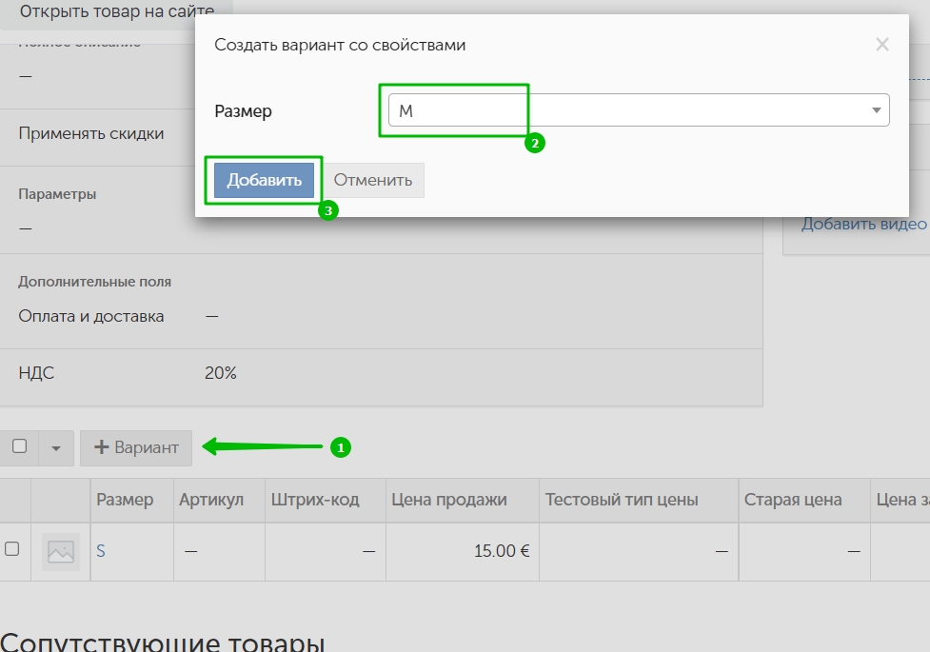Click the Открыть товар на сайте button
The image size is (930, 652).
click(116, 12)
